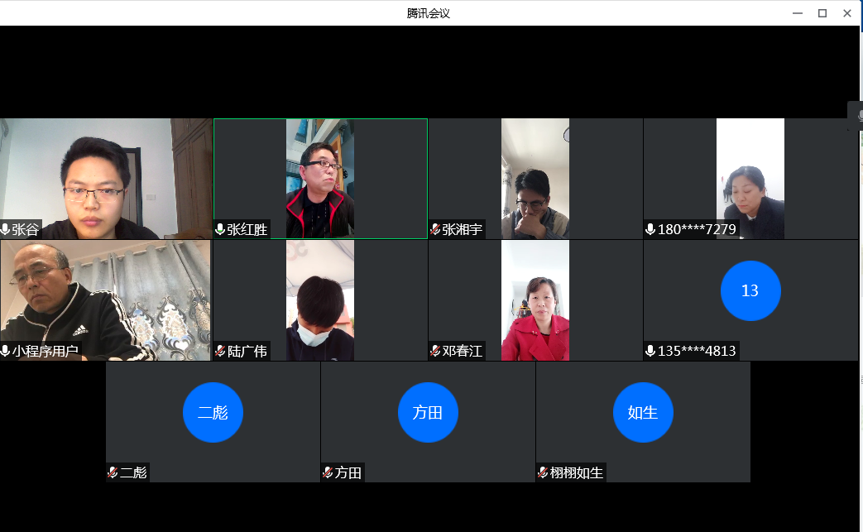
Task: Click the muted microphone icon beside 邓春江
Action: [434, 351]
